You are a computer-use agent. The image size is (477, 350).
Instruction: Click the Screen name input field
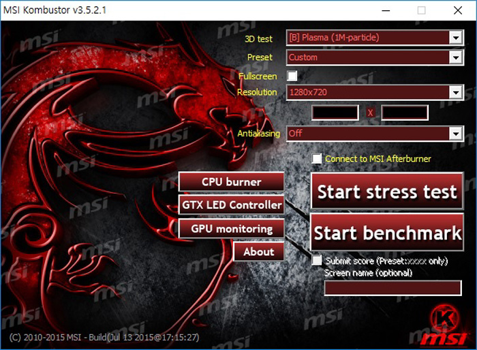[393, 288]
